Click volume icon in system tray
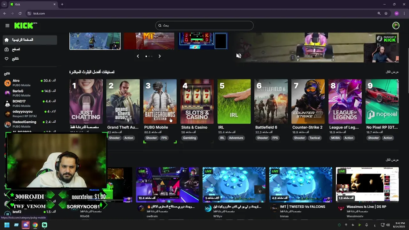 coord(388,225)
